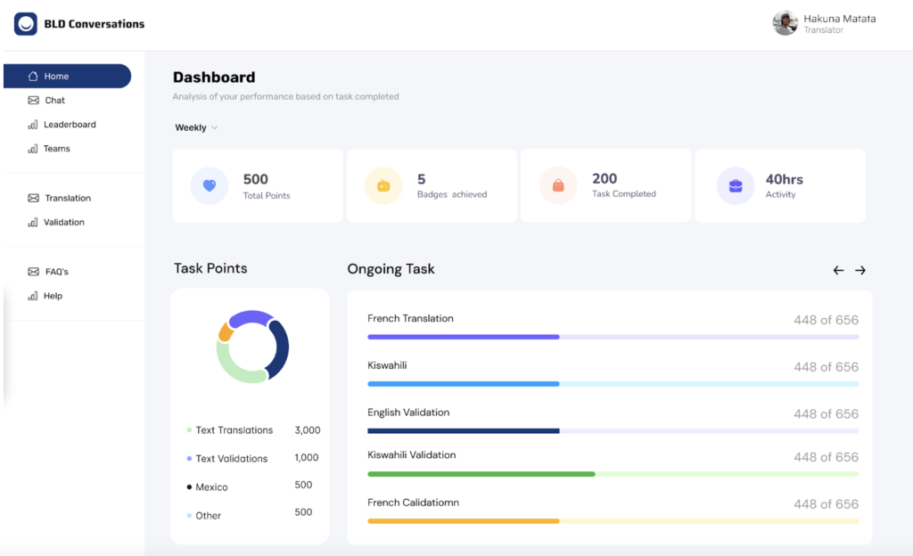Click the envelope icon beside Chat
913x556 pixels.
coord(33,101)
